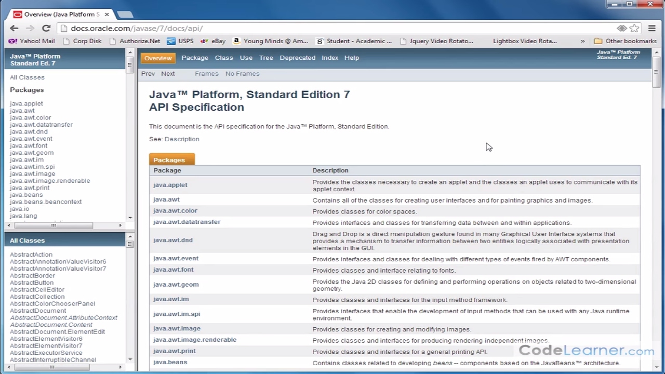Open Student - Academic bookmark
The image size is (665, 374).
tap(354, 41)
